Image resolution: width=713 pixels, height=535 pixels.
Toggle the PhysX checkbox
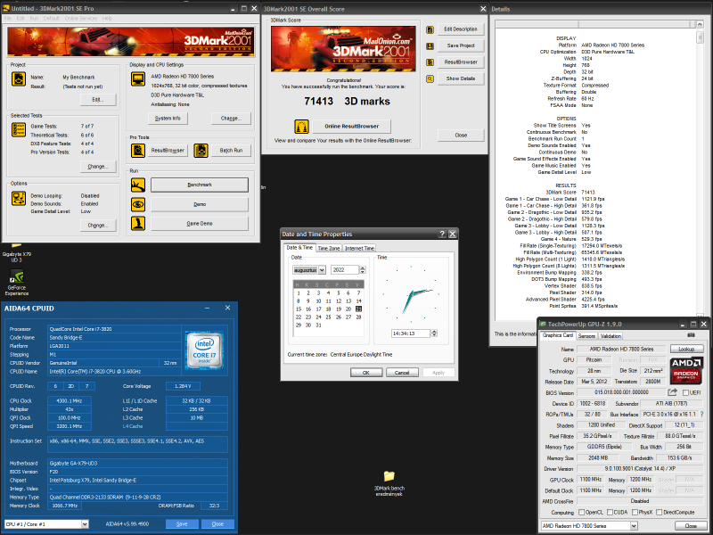click(x=635, y=512)
